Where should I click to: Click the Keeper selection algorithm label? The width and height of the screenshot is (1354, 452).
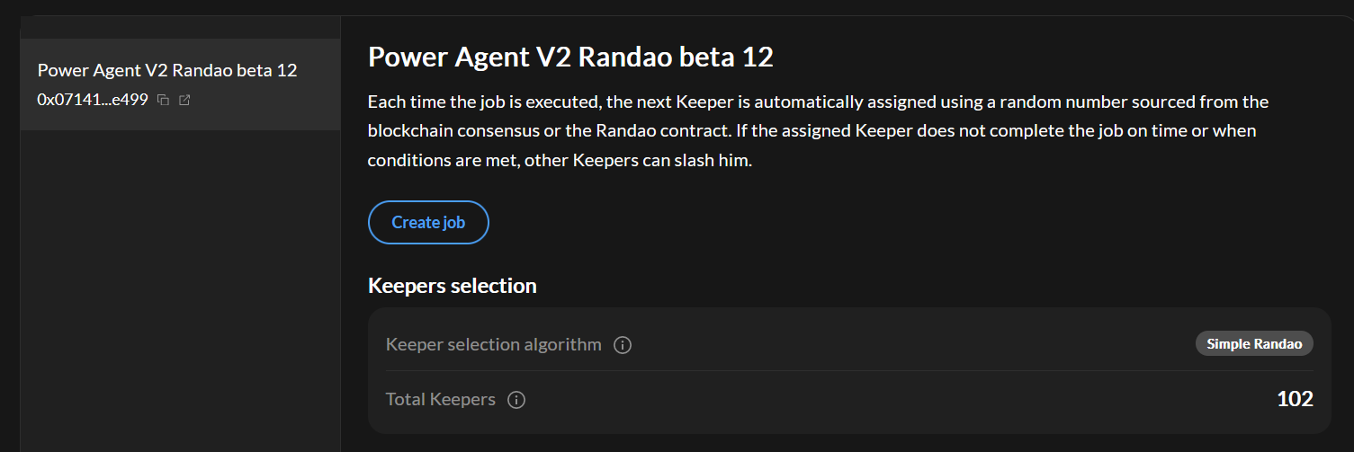493,344
